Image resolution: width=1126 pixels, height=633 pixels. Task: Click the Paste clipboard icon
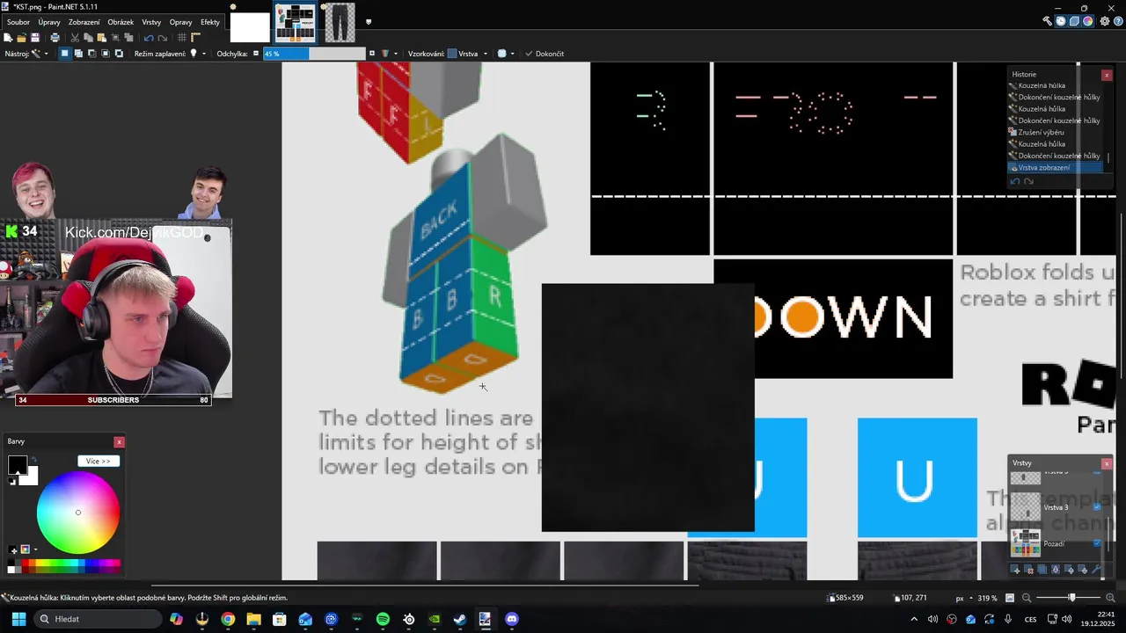[102, 38]
